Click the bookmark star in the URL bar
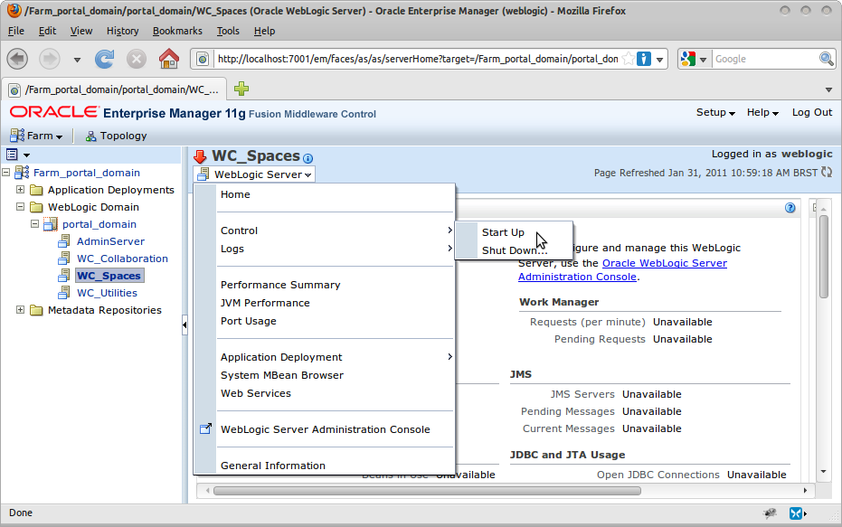Screen dimensions: 842x527 pyautogui.click(x=628, y=59)
